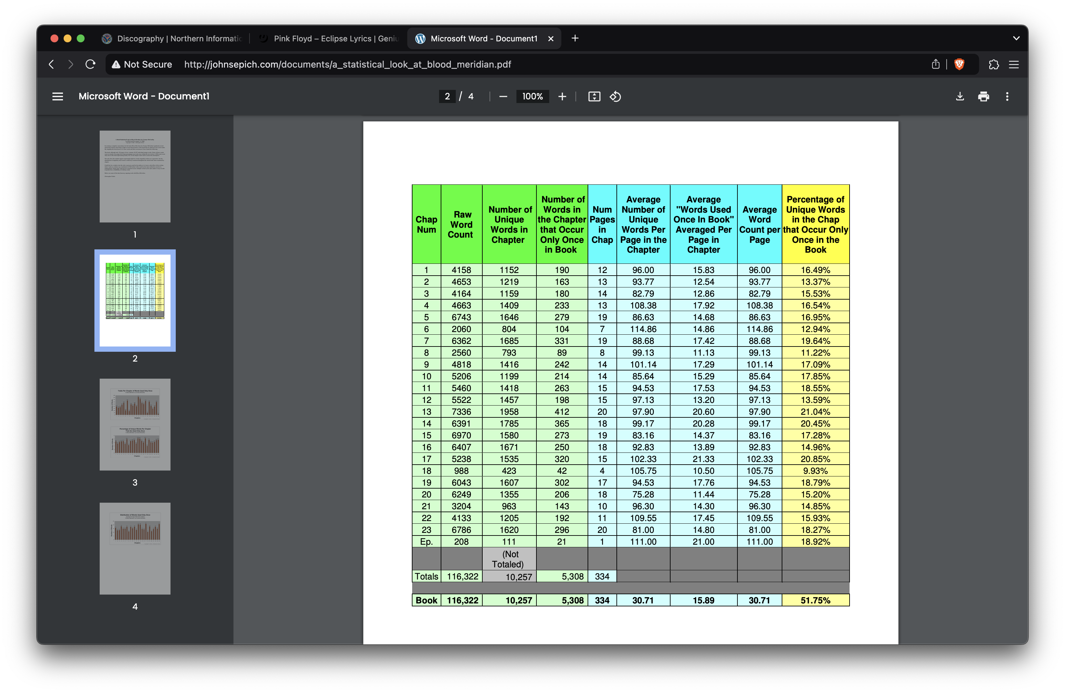
Task: Click the page number input field
Action: (447, 96)
